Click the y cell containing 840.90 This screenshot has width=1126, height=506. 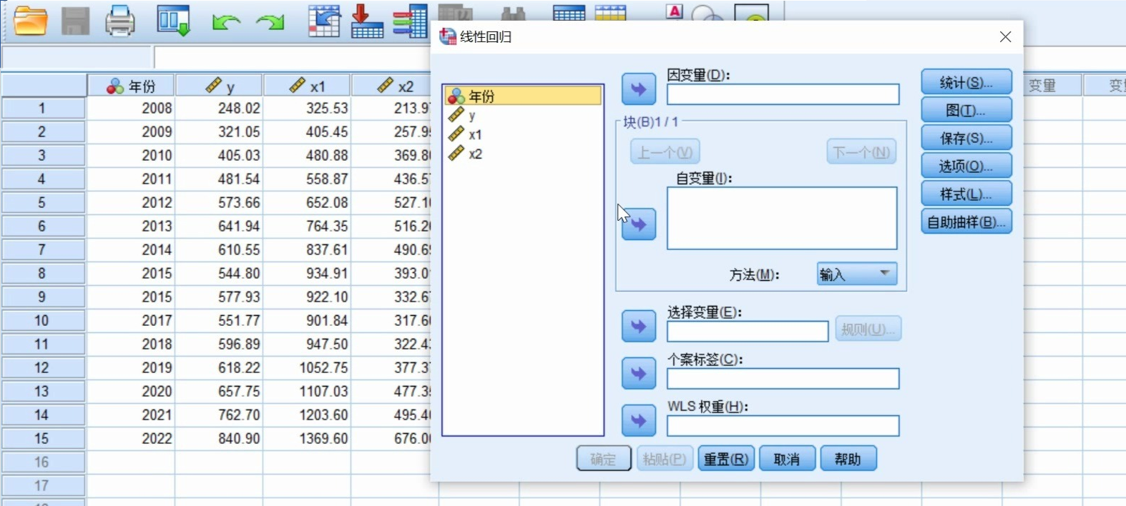pos(219,438)
